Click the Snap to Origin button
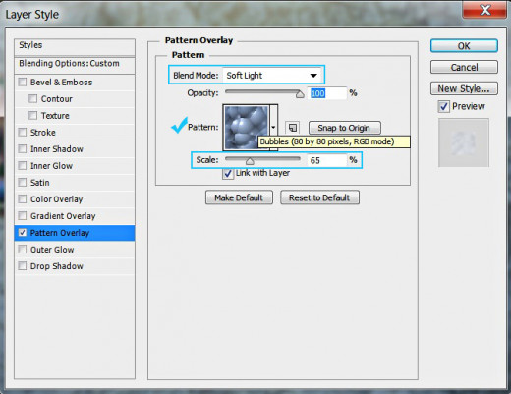Image resolution: width=511 pixels, height=394 pixels. [345, 128]
